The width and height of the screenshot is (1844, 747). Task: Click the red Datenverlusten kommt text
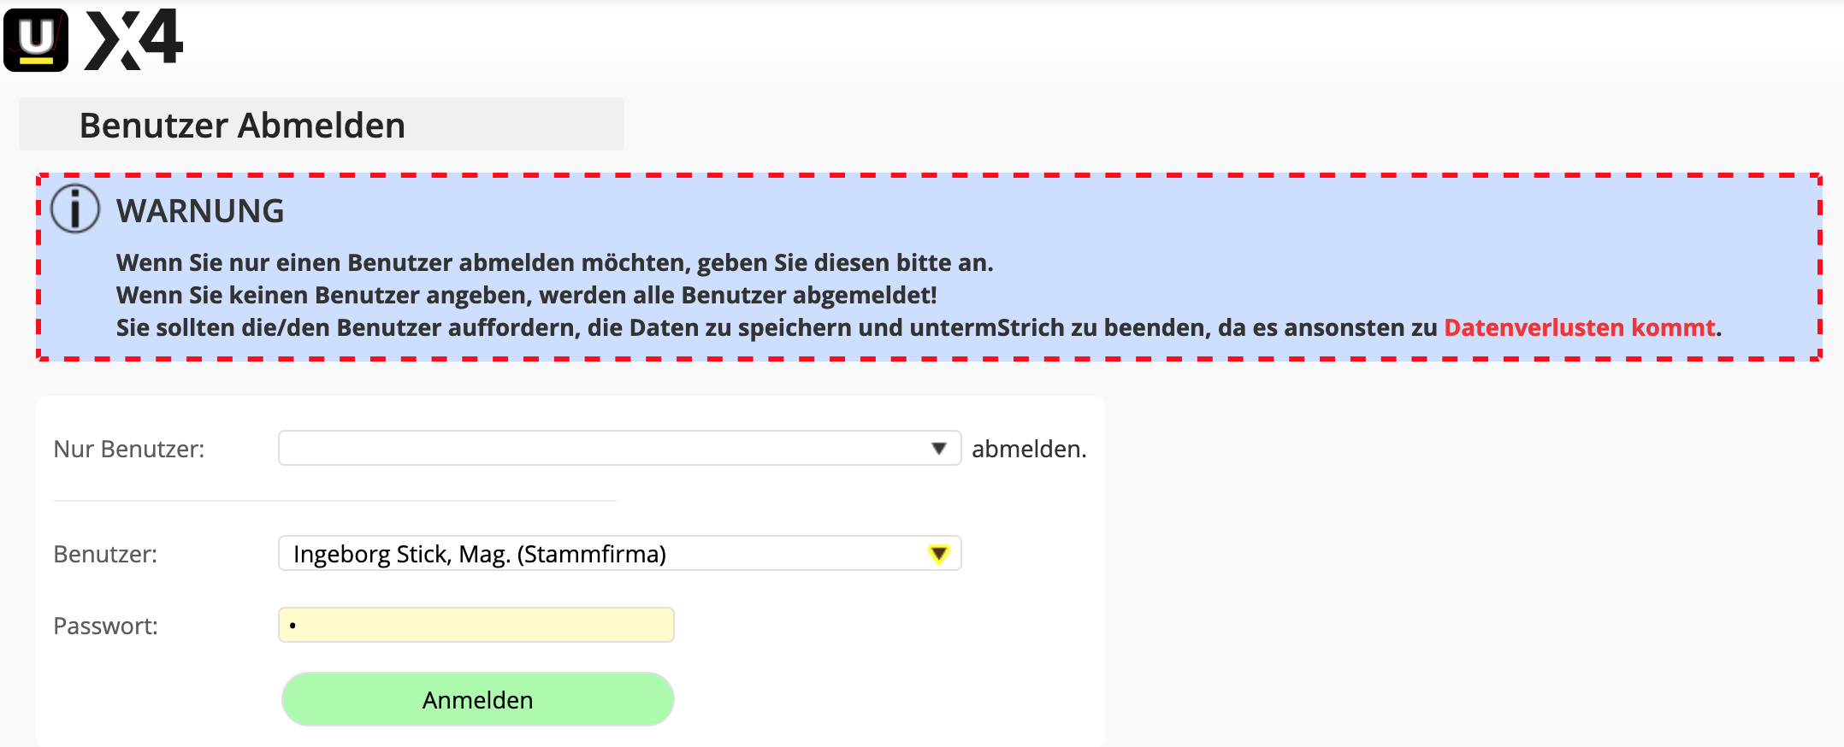click(x=1579, y=328)
